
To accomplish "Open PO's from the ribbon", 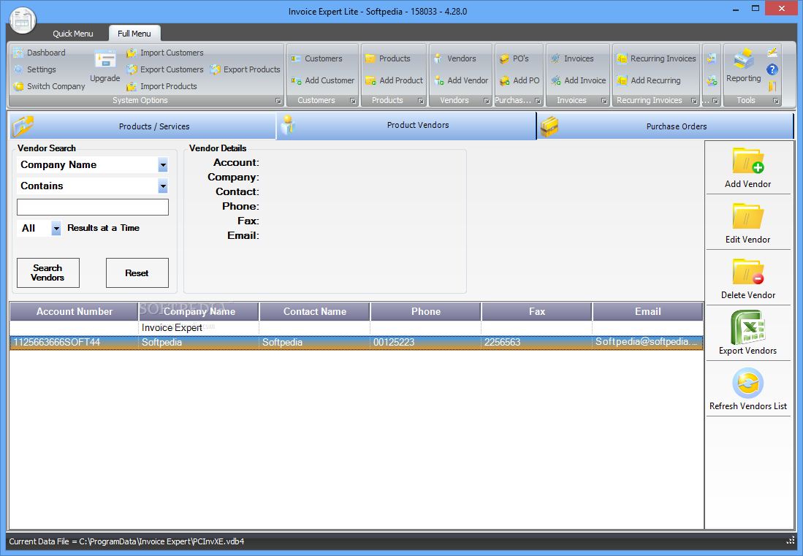I will (x=514, y=59).
